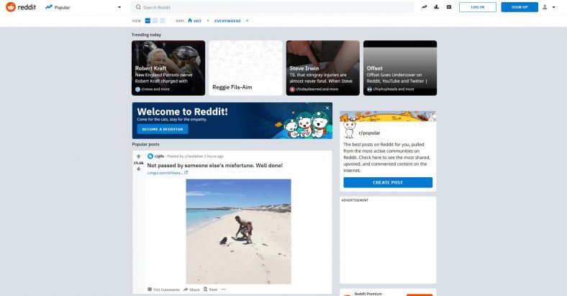Click r/popular community title

click(x=369, y=133)
